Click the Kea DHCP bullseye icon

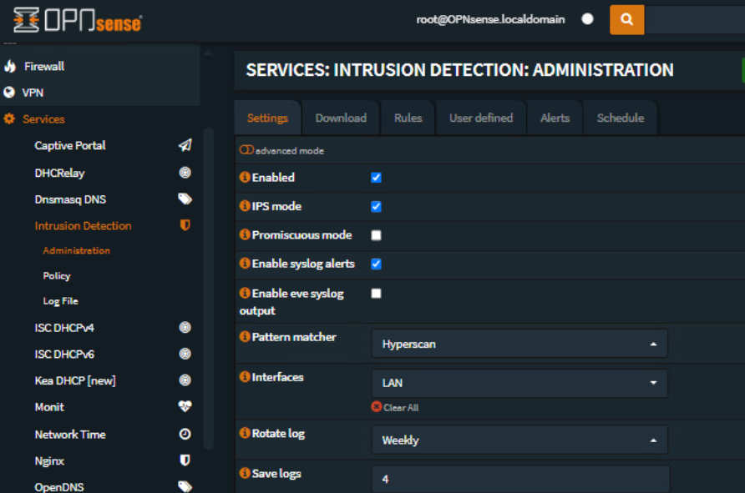tap(185, 380)
